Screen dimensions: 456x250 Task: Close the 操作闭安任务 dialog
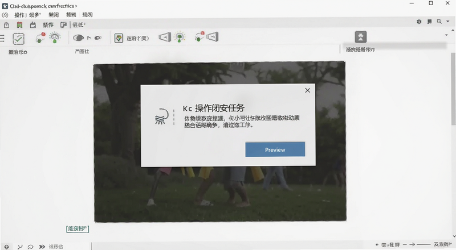307,90
